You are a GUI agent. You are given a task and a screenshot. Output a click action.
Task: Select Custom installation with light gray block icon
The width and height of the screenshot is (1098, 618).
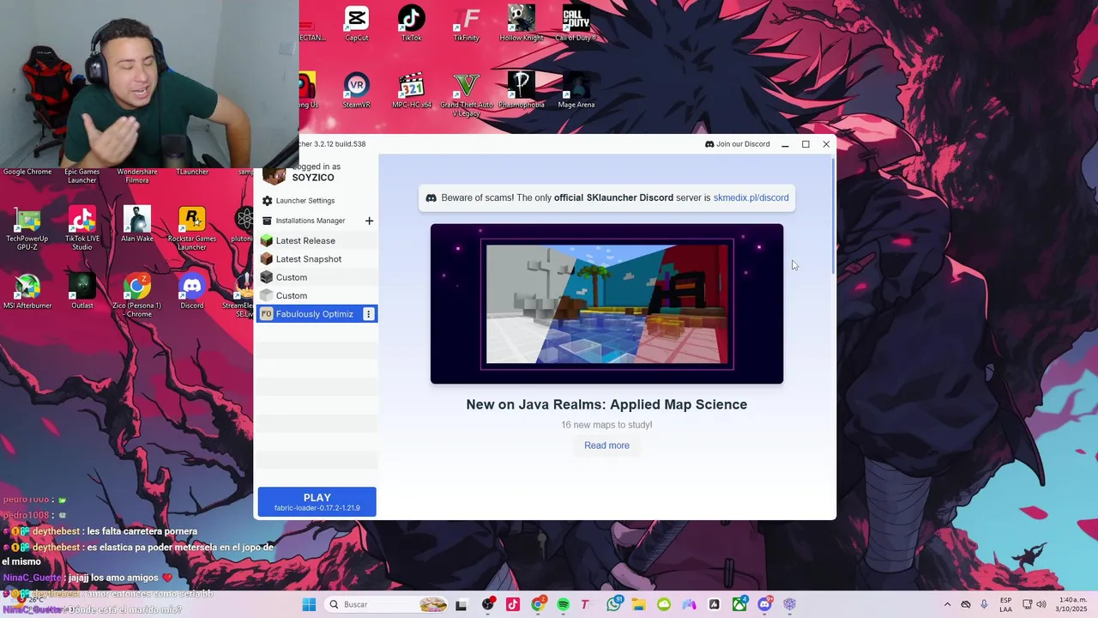[x=317, y=295]
